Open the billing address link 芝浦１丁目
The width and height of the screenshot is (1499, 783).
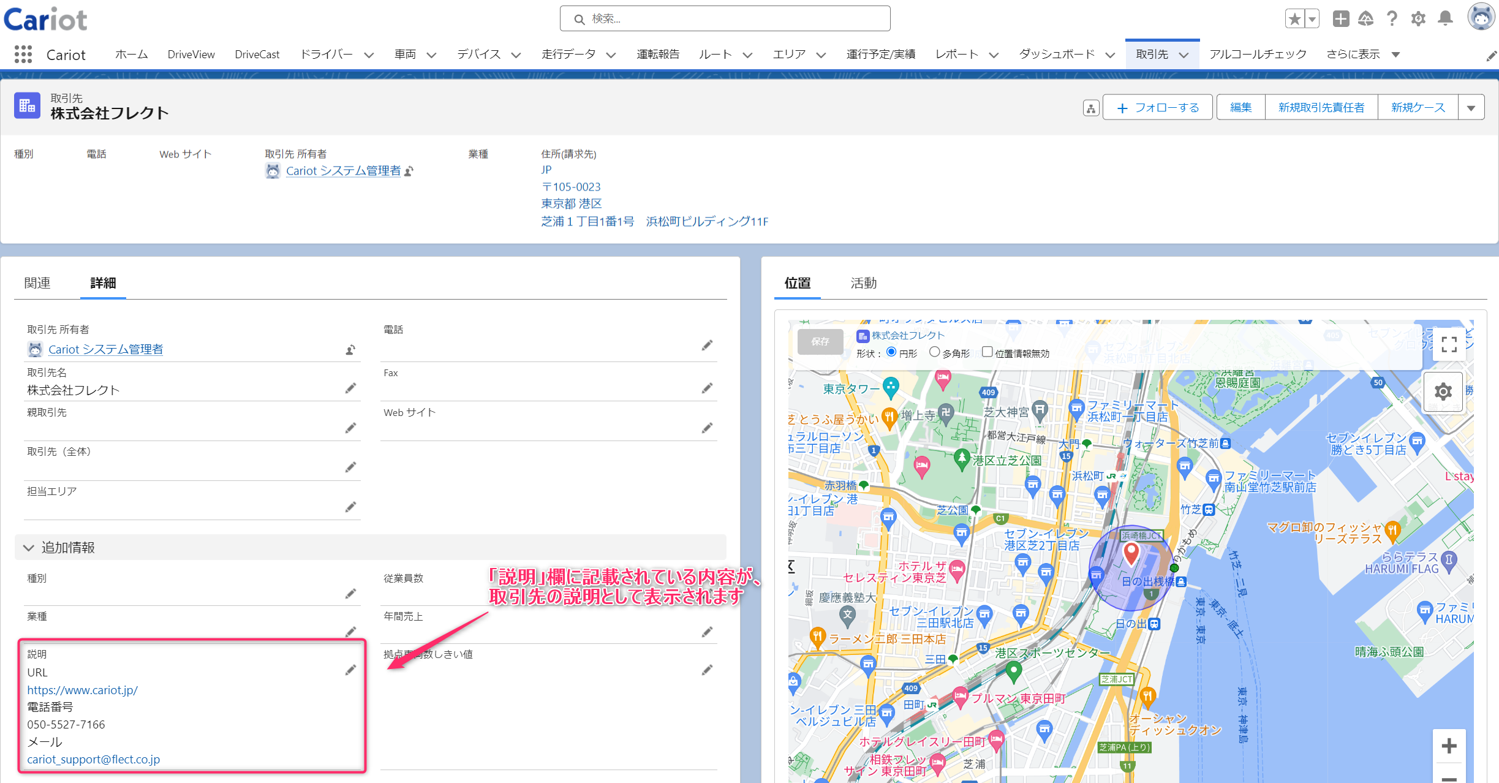654,221
